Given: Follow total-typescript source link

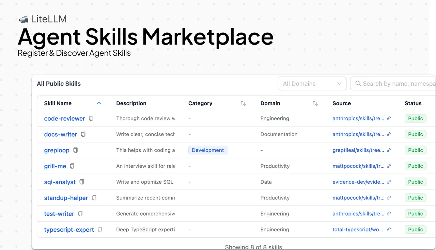Looking at the screenshot, I should 358,230.
